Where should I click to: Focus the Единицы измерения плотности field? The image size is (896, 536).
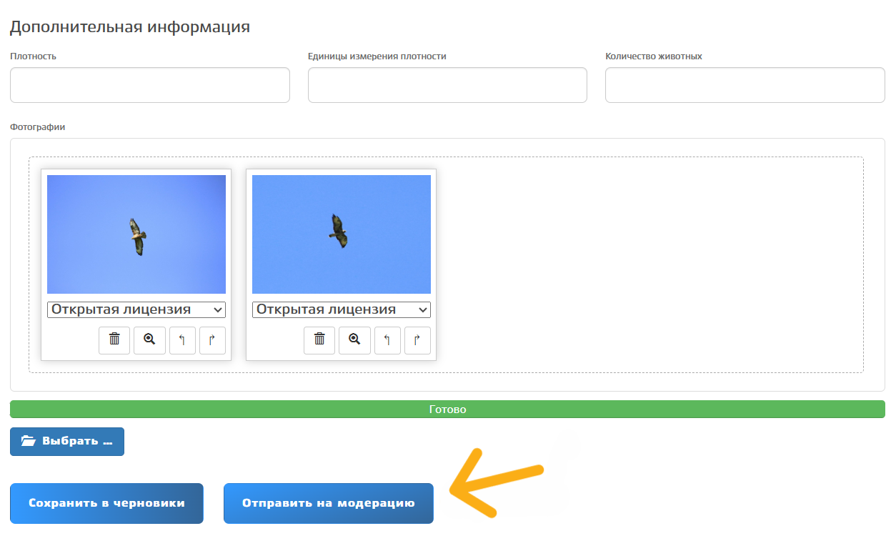(447, 85)
